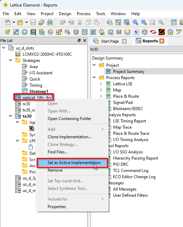Collapse the Process Reports folder
Screen dimensions: 183x227
(94, 77)
